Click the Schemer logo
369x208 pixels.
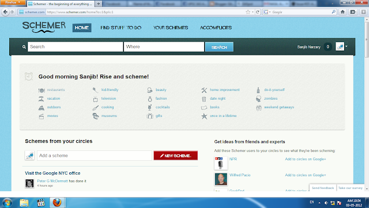(x=44, y=27)
